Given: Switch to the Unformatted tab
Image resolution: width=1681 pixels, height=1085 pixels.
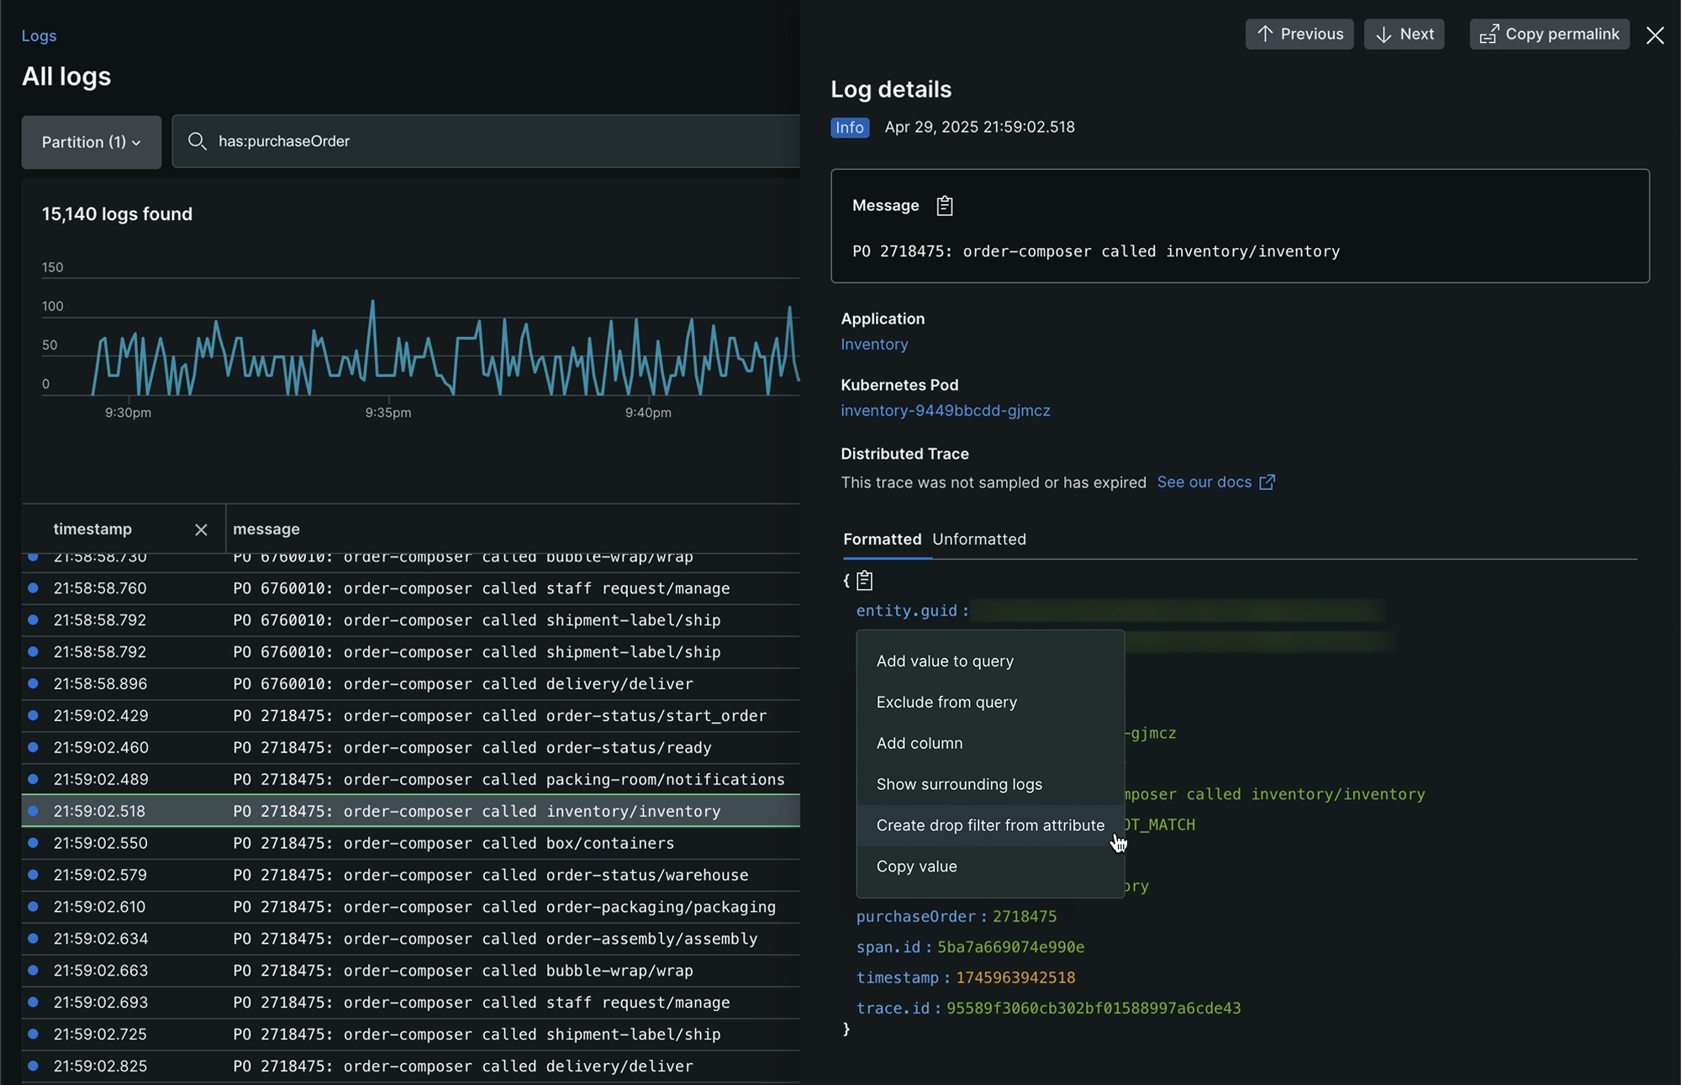Looking at the screenshot, I should (978, 540).
